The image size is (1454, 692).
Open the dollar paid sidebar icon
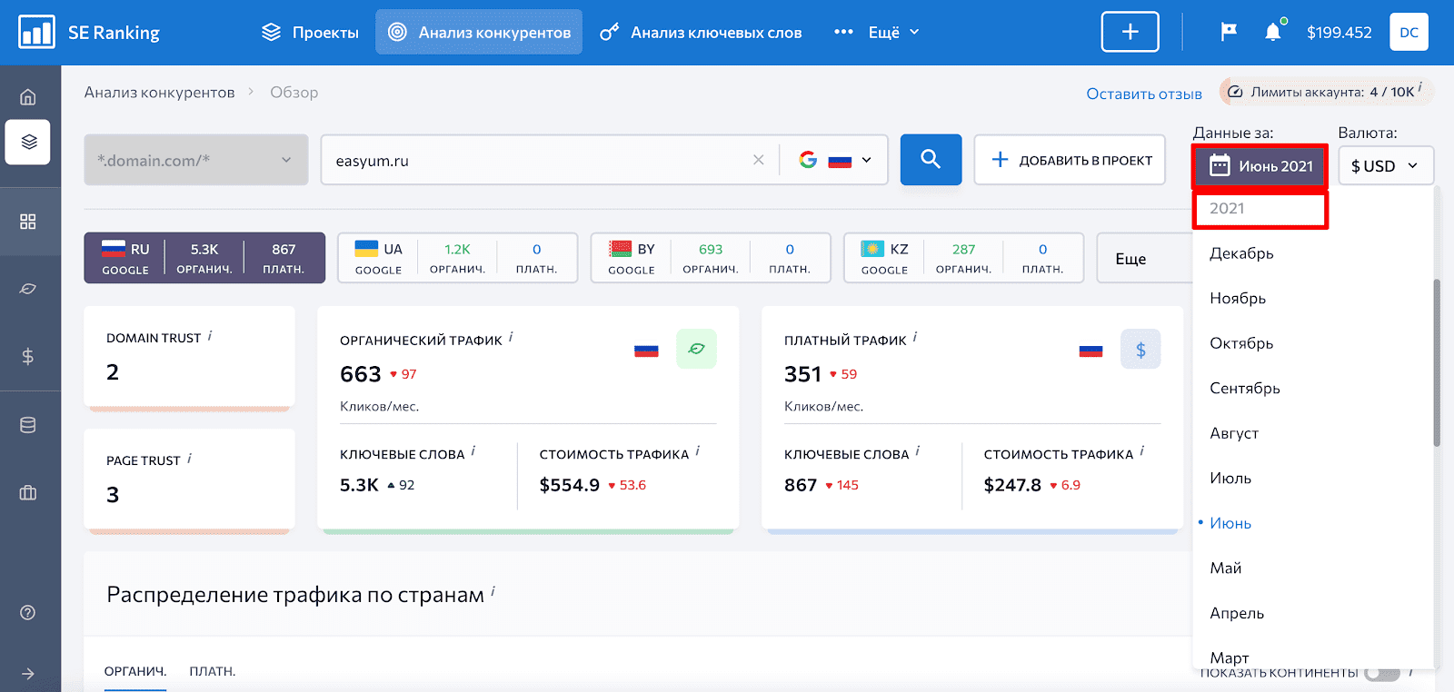point(28,357)
